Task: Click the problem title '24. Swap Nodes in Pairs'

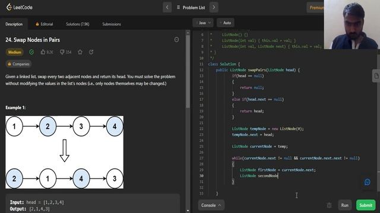Action: pos(33,40)
